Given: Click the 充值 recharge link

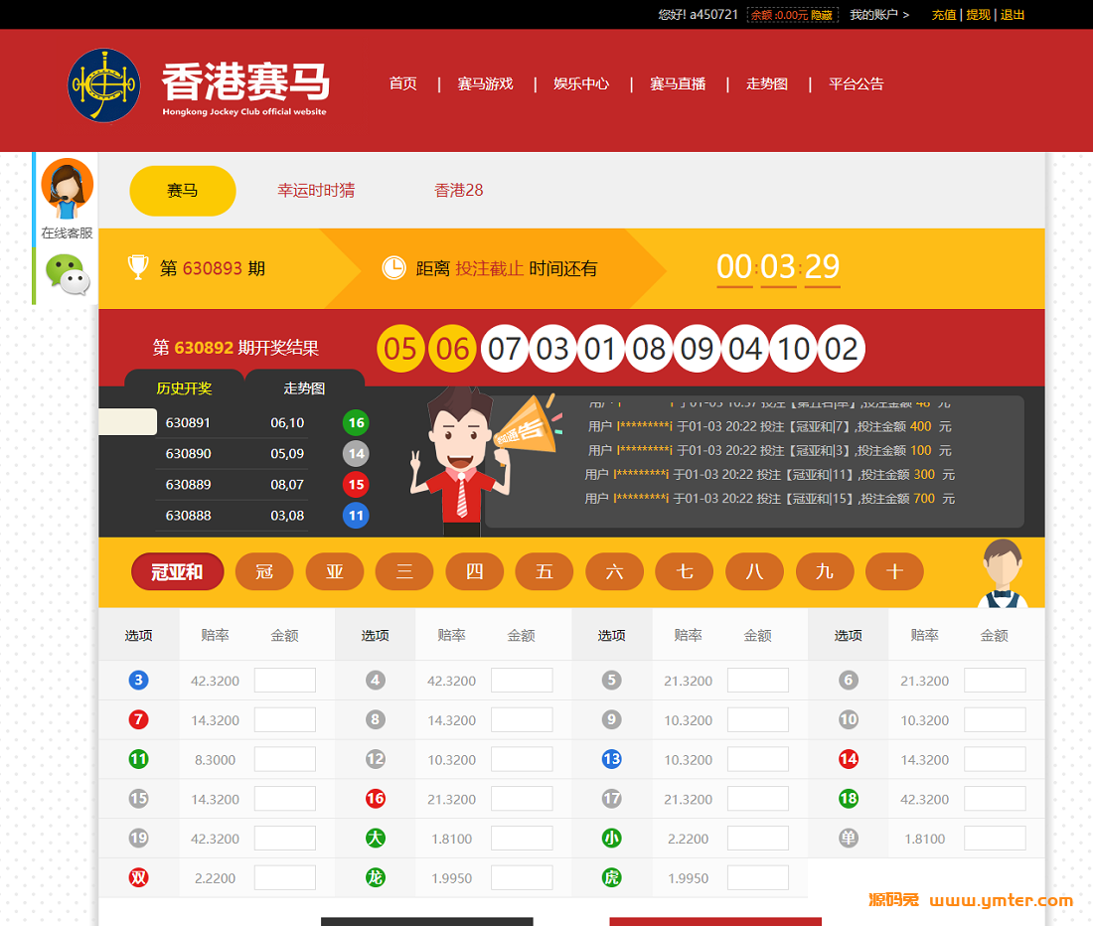Looking at the screenshot, I should pyautogui.click(x=944, y=15).
